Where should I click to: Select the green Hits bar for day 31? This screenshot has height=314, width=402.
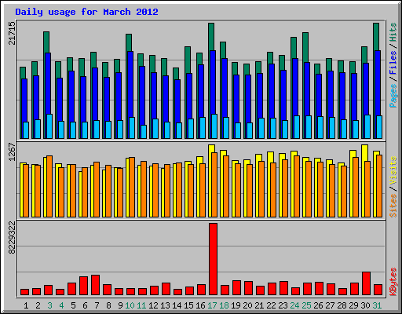376,37
